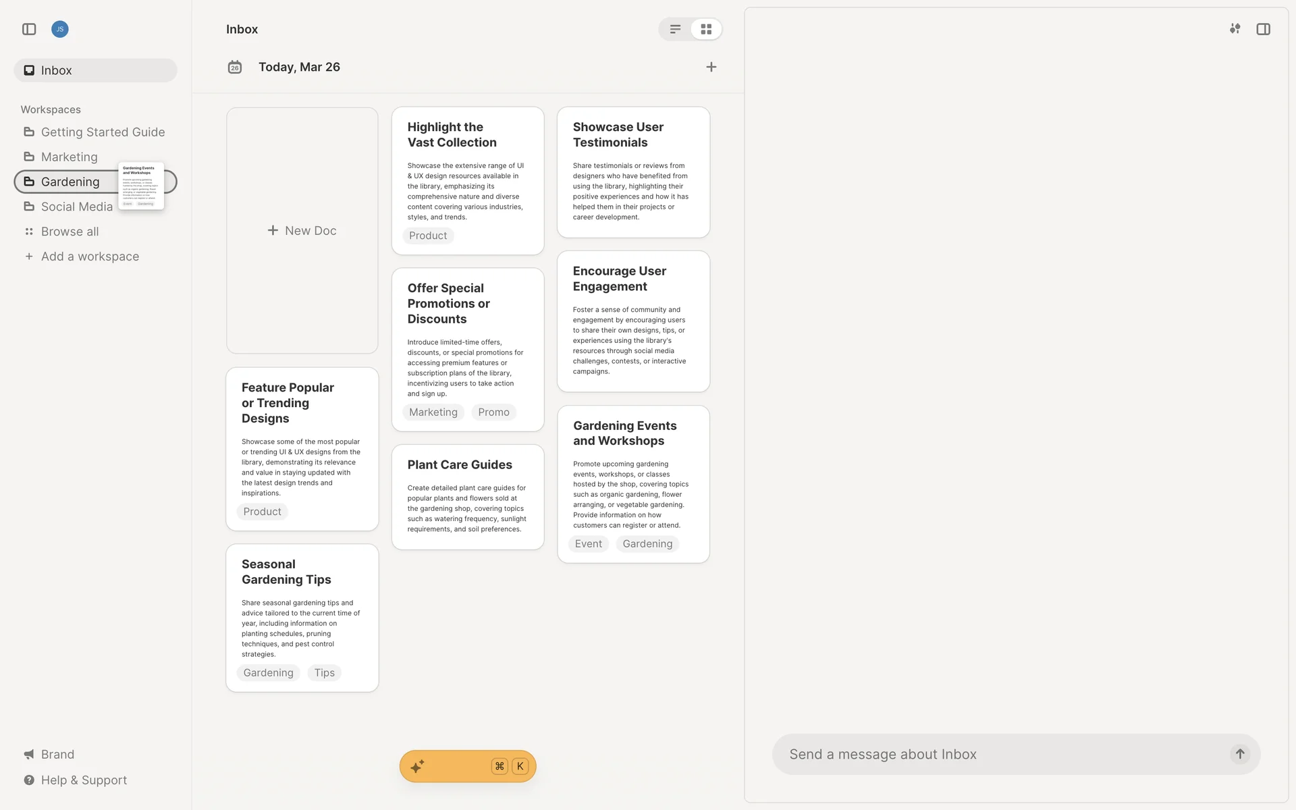The width and height of the screenshot is (1296, 810).
Task: Send message with the arrow-up icon
Action: pyautogui.click(x=1239, y=754)
